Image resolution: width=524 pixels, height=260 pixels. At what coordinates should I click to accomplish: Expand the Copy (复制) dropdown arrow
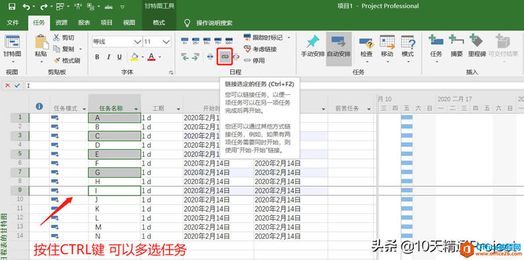pyautogui.click(x=81, y=49)
